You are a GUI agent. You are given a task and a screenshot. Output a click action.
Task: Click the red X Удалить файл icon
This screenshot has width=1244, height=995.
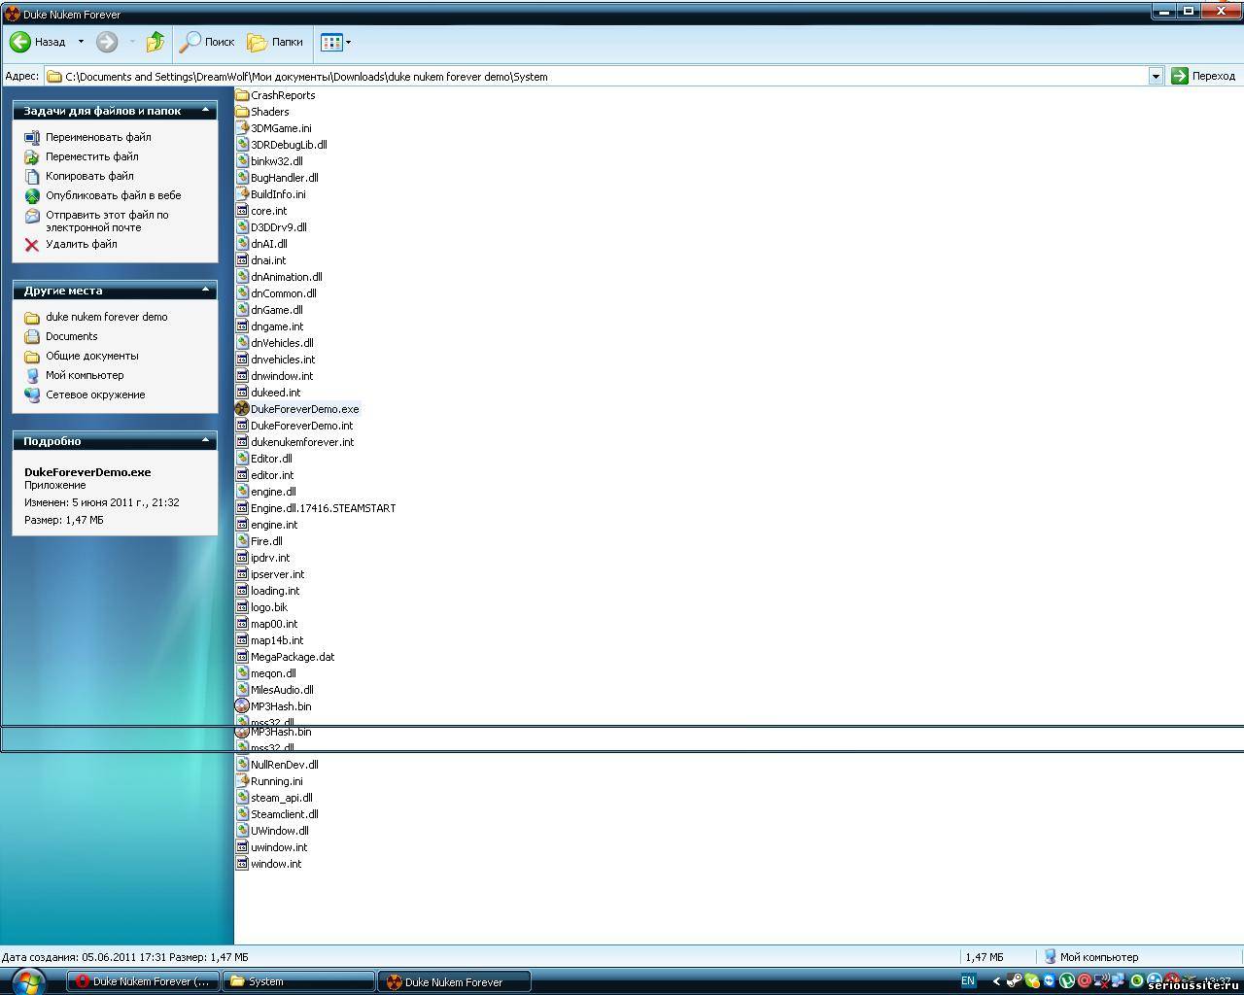click(x=32, y=245)
